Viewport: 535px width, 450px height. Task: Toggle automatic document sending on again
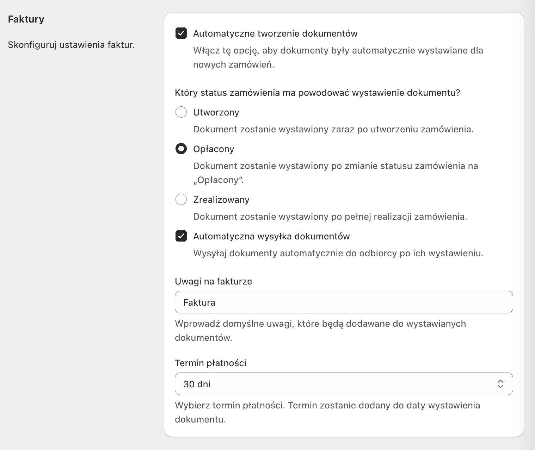(x=181, y=236)
